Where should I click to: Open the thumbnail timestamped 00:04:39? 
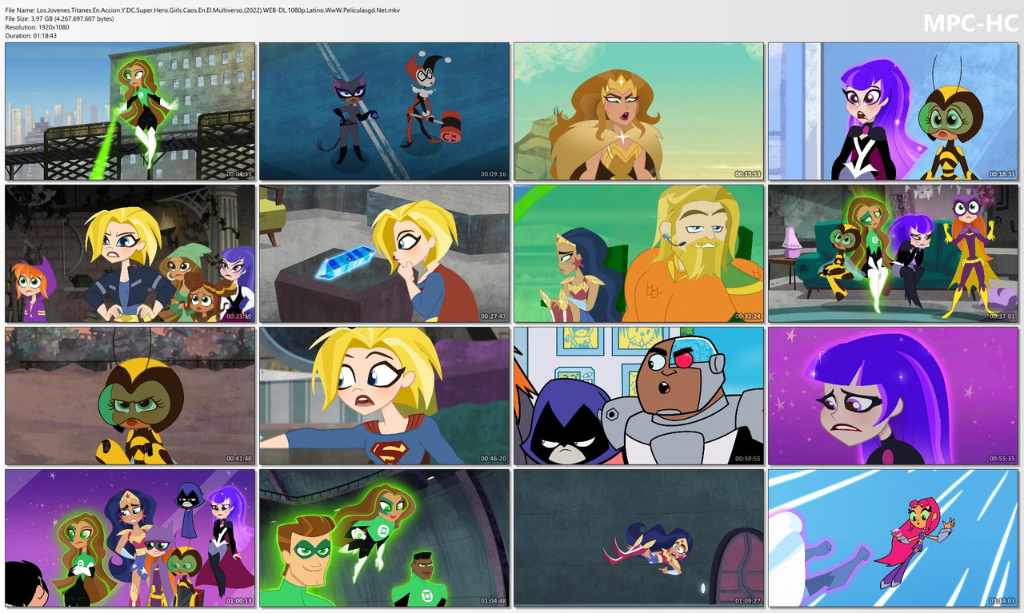(130, 111)
